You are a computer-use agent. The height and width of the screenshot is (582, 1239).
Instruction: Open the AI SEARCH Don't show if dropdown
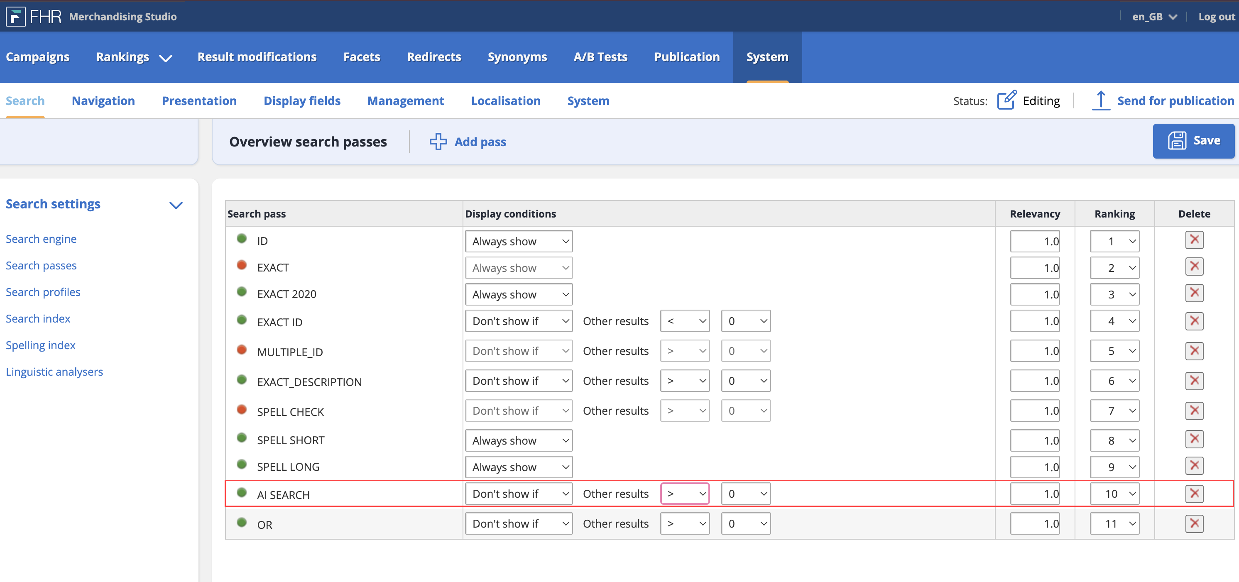pos(519,494)
